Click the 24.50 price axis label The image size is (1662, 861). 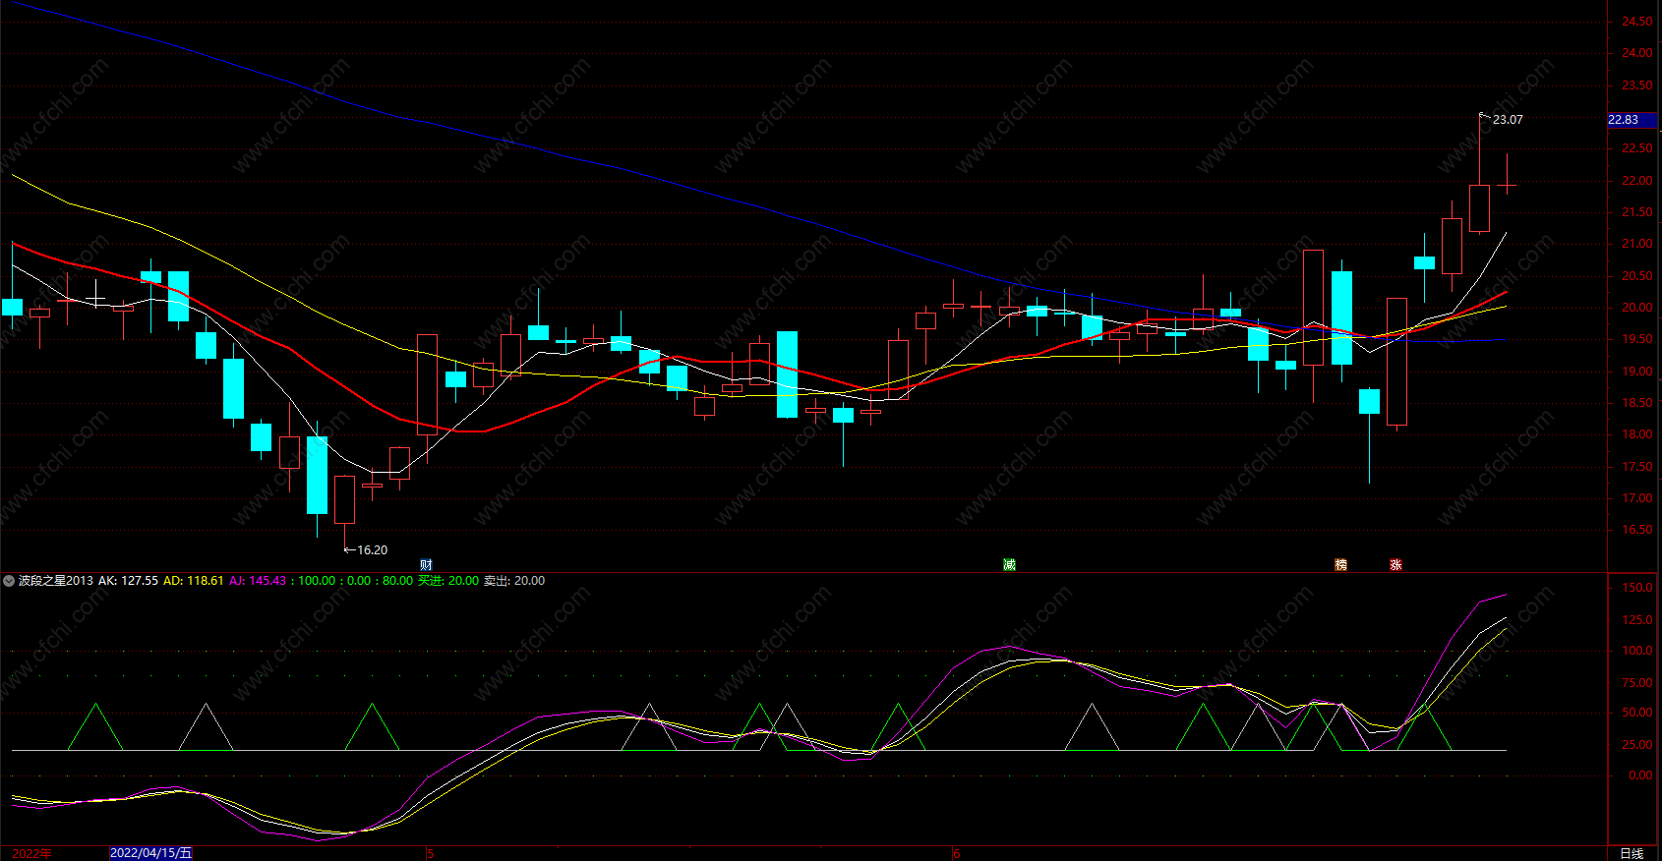click(1636, 22)
